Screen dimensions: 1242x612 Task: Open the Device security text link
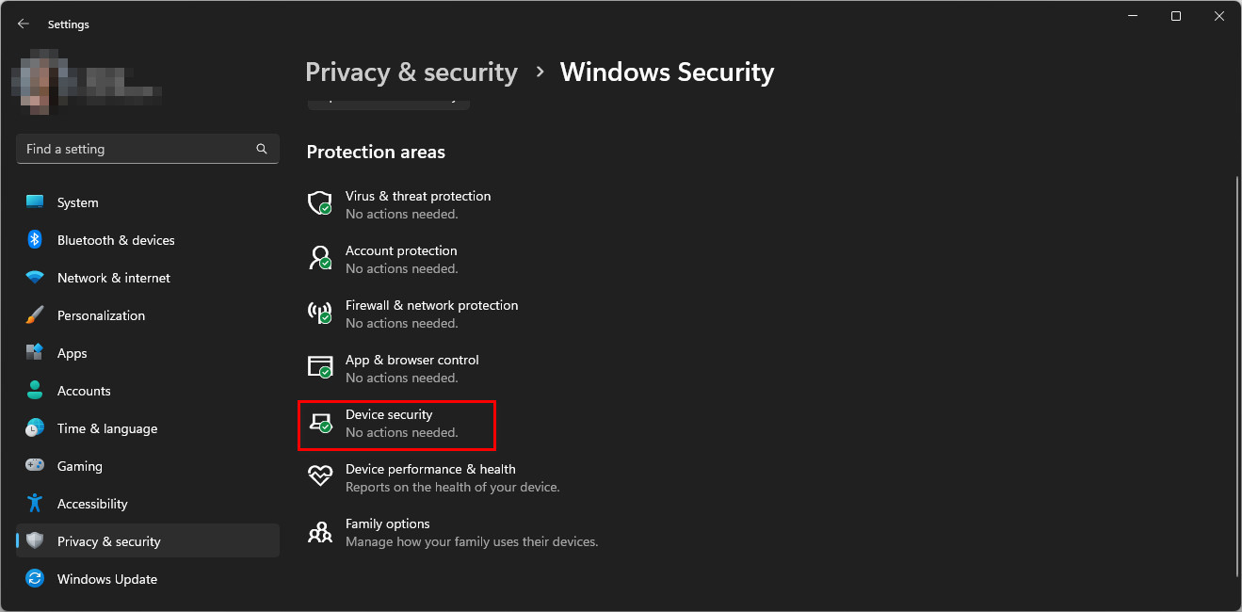(389, 414)
